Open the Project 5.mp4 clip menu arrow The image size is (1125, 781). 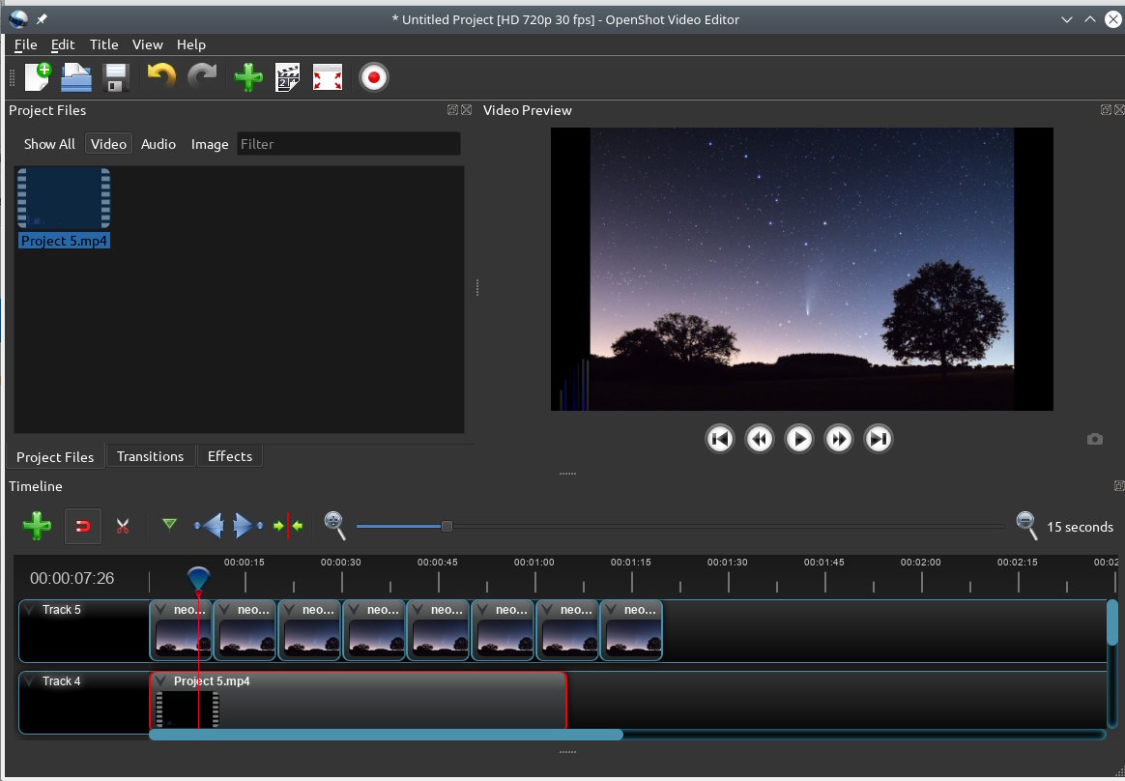click(161, 681)
